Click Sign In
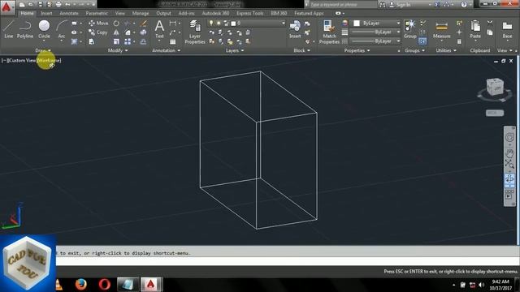Image resolution: width=520 pixels, height=292 pixels. 401,5
